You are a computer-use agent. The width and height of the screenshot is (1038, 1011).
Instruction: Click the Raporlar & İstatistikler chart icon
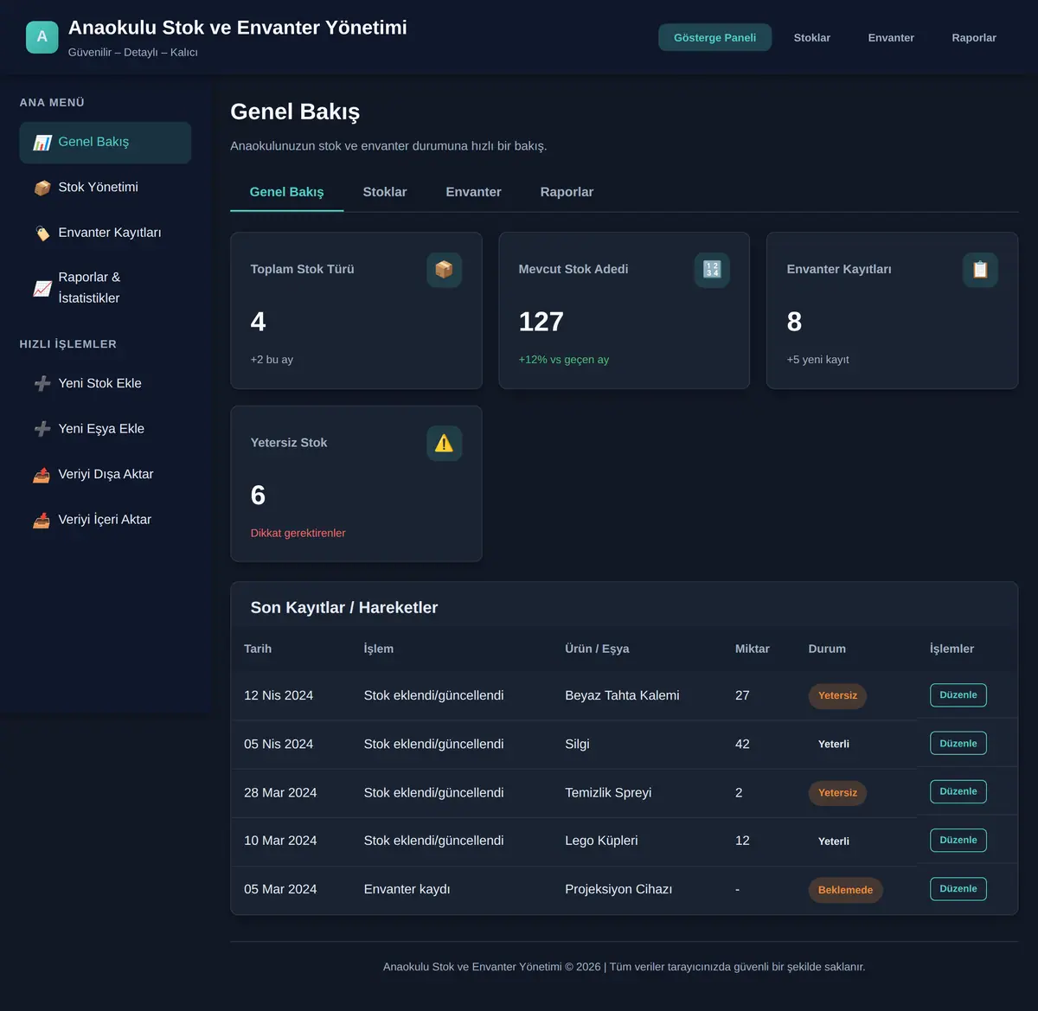(42, 289)
